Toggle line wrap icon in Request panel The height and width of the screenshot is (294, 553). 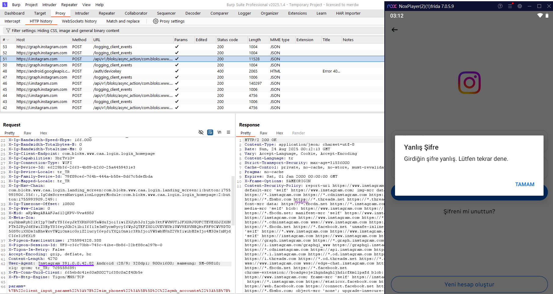[x=210, y=132]
